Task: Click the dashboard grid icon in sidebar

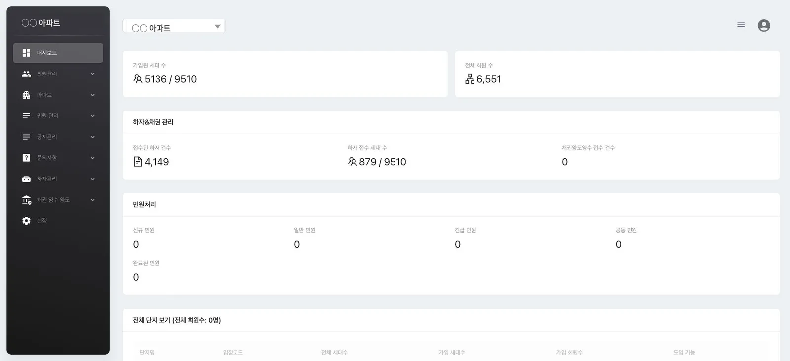Action: pyautogui.click(x=26, y=53)
